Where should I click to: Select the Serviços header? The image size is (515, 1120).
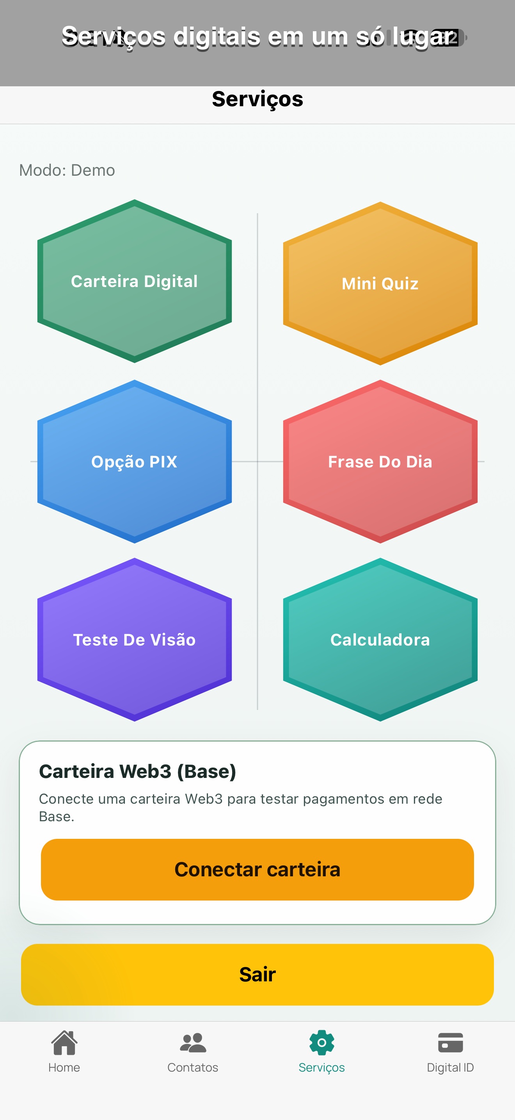(257, 99)
